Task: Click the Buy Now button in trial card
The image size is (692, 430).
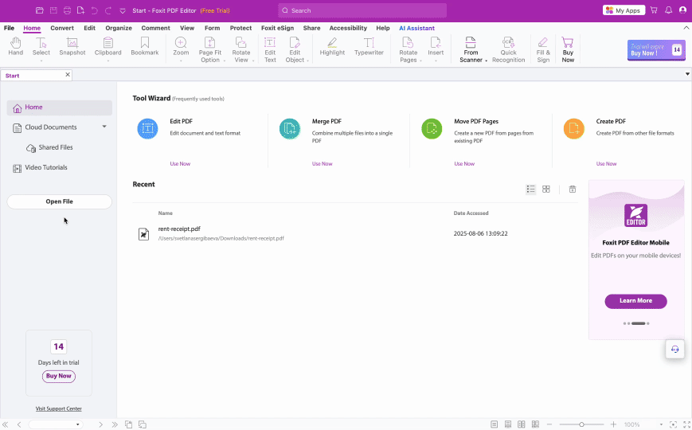Action: (x=59, y=376)
